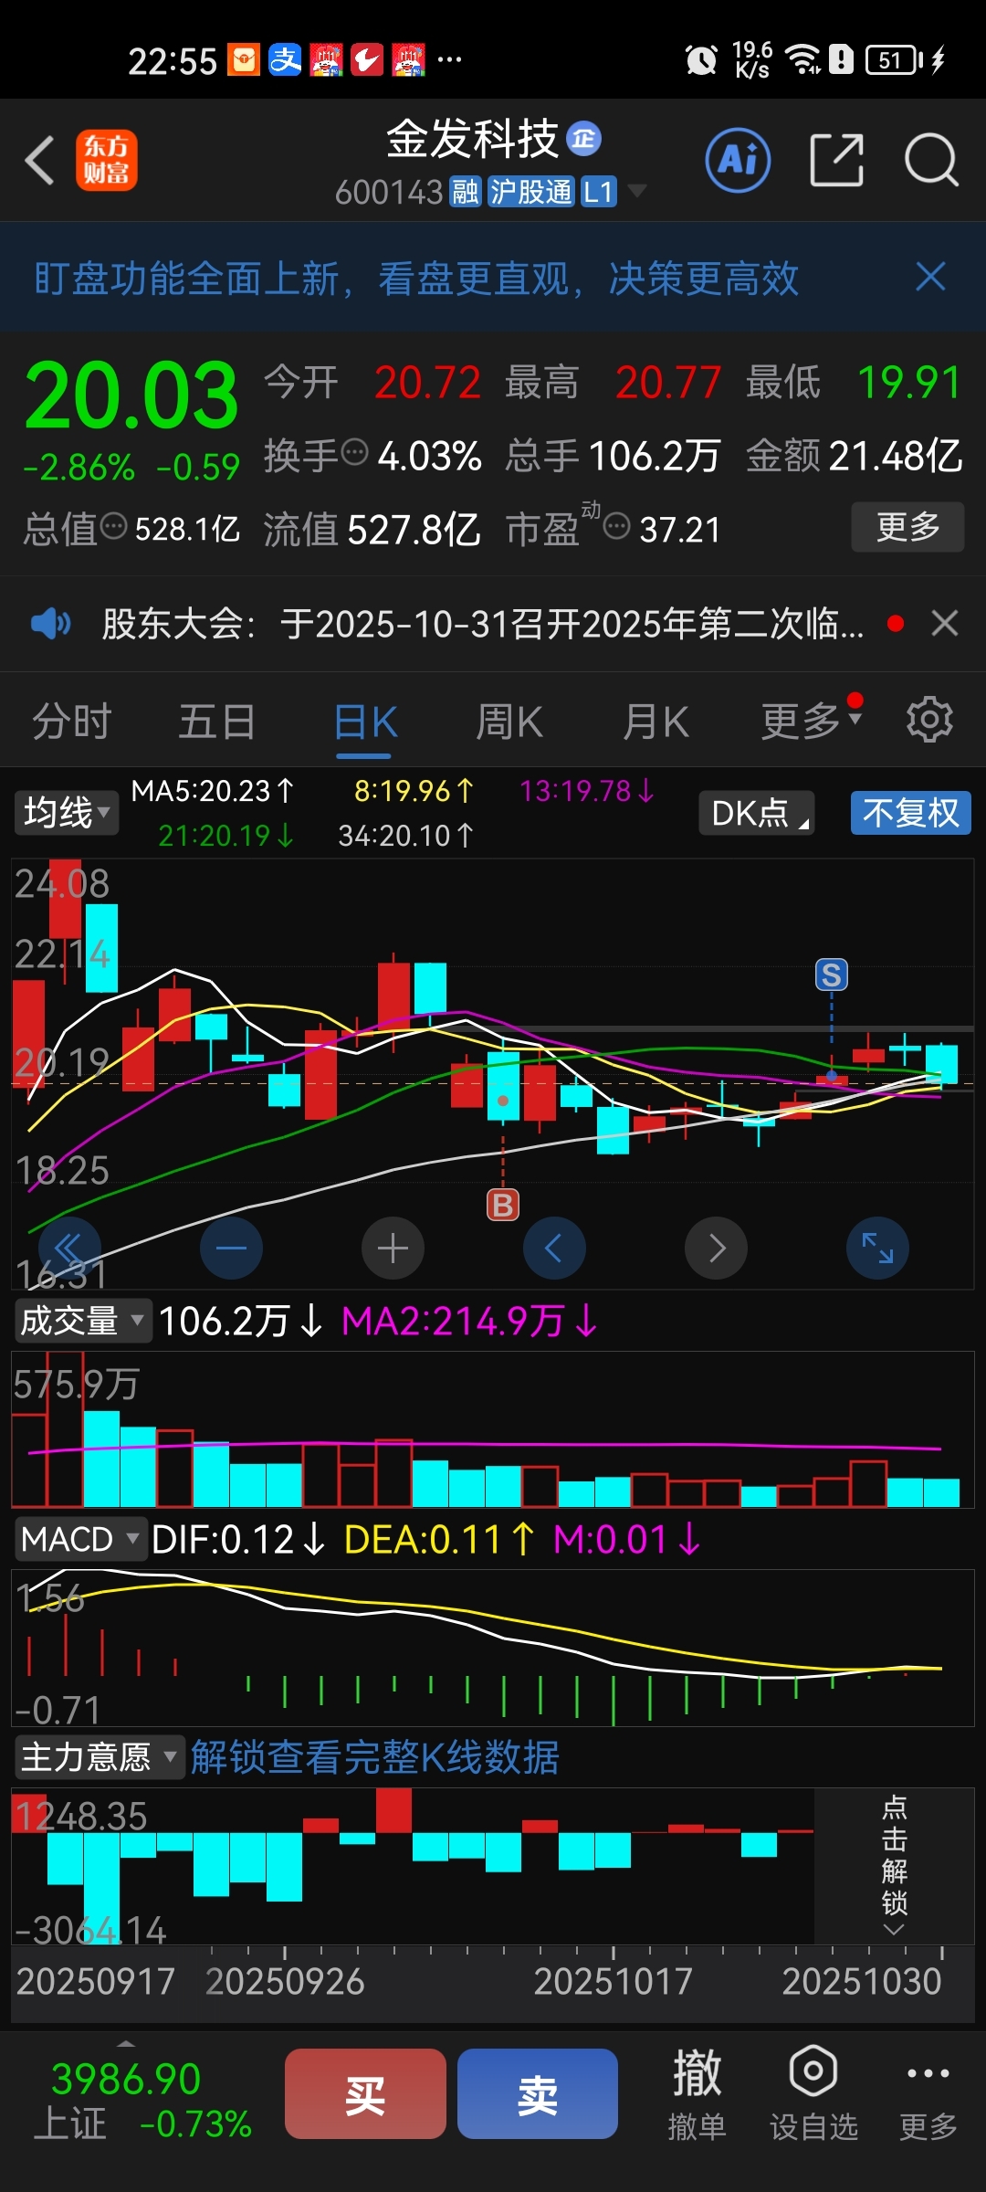
Task: Switch to 周K tab
Action: tap(509, 722)
